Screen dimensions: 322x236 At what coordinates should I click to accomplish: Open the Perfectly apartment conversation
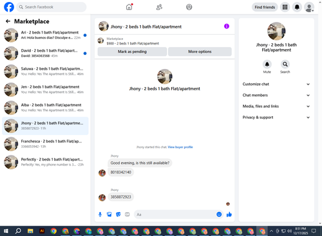(x=45, y=162)
